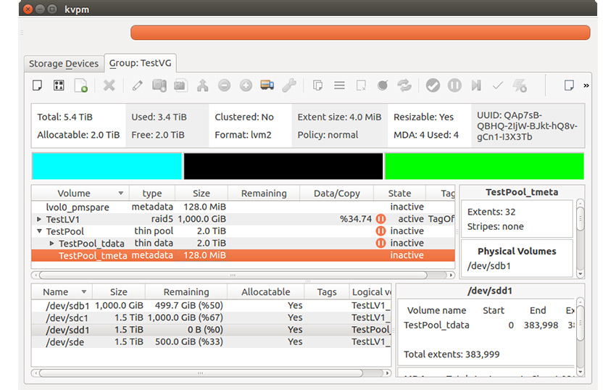
Task: Click the pencil rename icon
Action: [x=138, y=86]
